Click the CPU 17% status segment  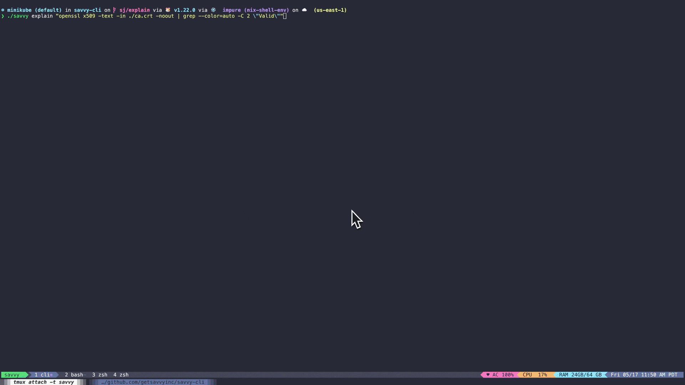[534, 375]
